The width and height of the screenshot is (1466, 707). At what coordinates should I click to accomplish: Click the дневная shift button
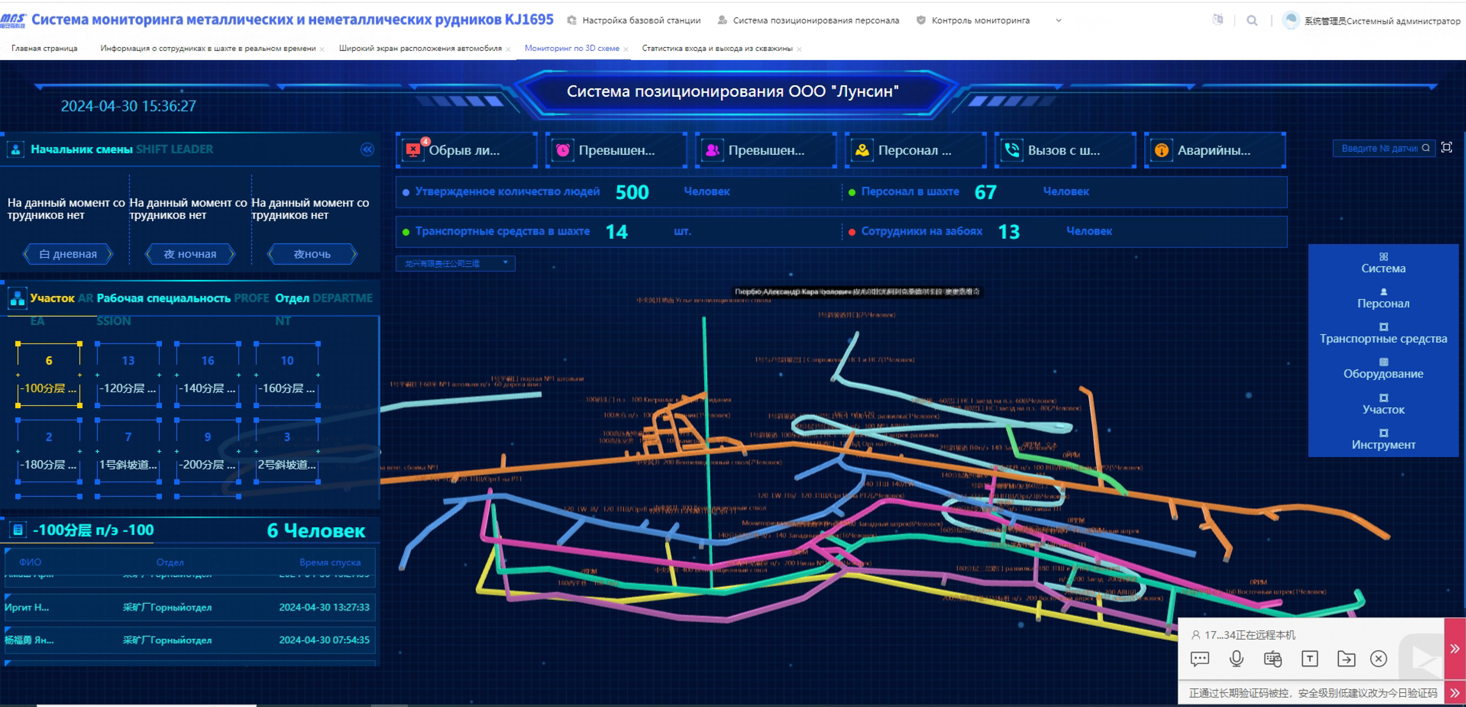click(68, 254)
